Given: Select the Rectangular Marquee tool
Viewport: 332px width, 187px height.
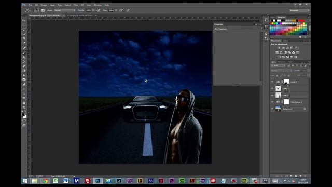Looking at the screenshot, I should coord(24,25).
